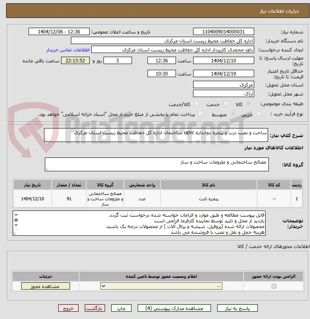Click the چاپ print button
This screenshot has width=310, height=319.
(121, 308)
